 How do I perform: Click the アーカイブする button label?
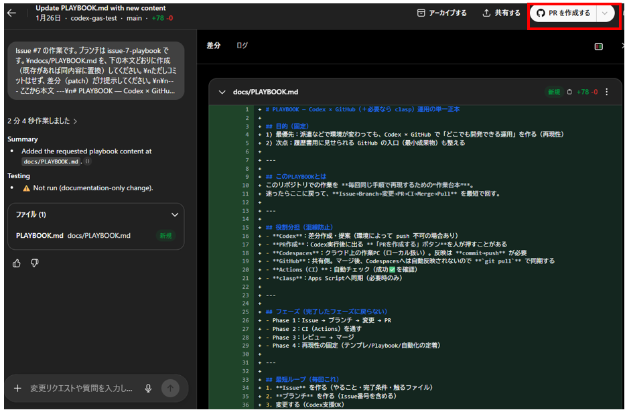(448, 13)
